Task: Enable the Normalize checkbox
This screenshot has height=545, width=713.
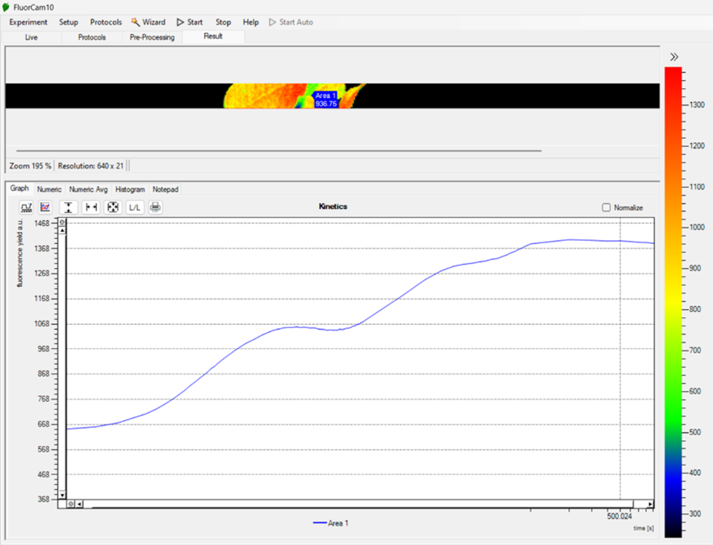Action: coord(606,207)
